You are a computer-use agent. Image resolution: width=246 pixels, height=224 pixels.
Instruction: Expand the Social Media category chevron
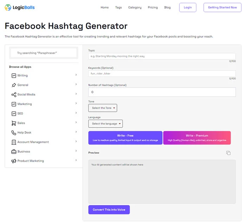(x=76, y=94)
